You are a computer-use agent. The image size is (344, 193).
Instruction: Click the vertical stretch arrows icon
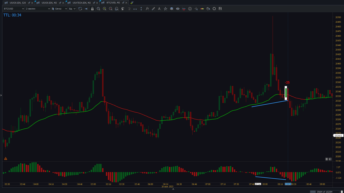point(141,9)
